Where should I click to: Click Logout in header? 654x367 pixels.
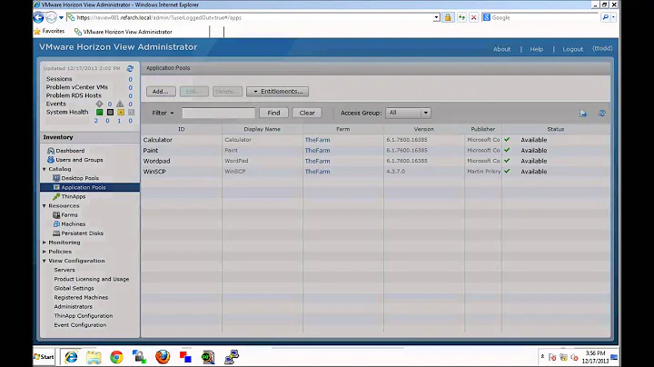click(x=572, y=49)
